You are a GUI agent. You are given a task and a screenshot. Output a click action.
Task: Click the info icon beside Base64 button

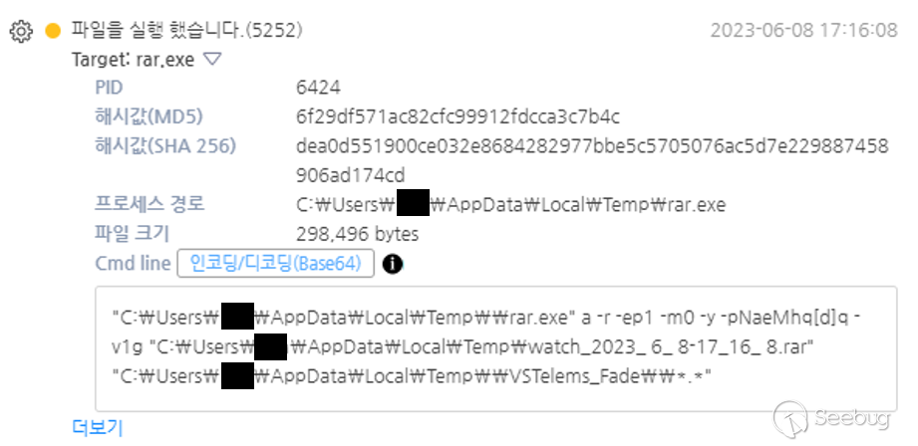[393, 264]
